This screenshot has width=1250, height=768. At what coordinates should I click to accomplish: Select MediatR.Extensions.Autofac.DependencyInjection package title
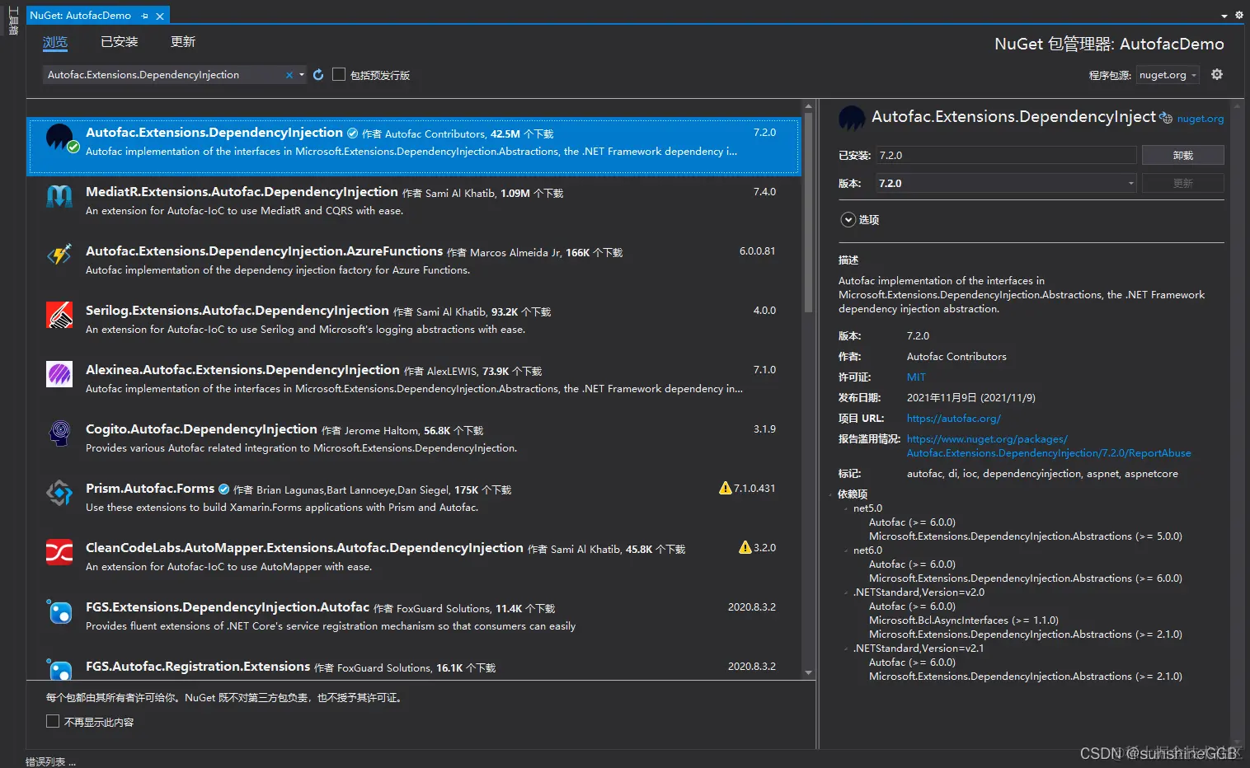pos(242,192)
